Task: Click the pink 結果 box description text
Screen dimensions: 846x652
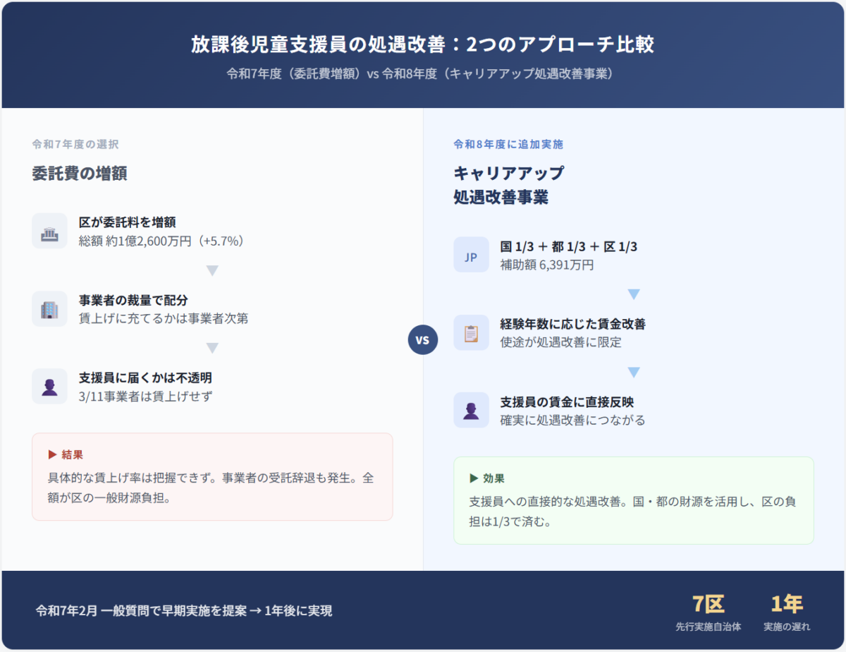Action: point(211,487)
